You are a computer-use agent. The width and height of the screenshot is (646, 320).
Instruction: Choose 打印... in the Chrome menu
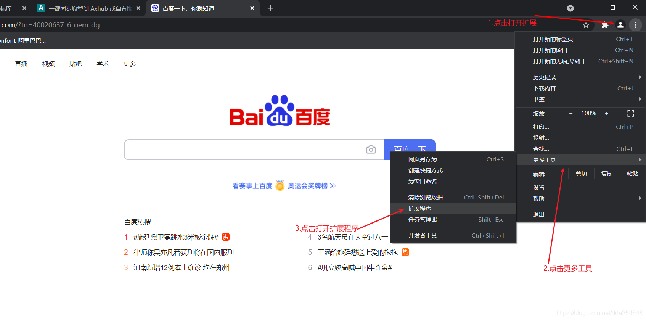580,127
